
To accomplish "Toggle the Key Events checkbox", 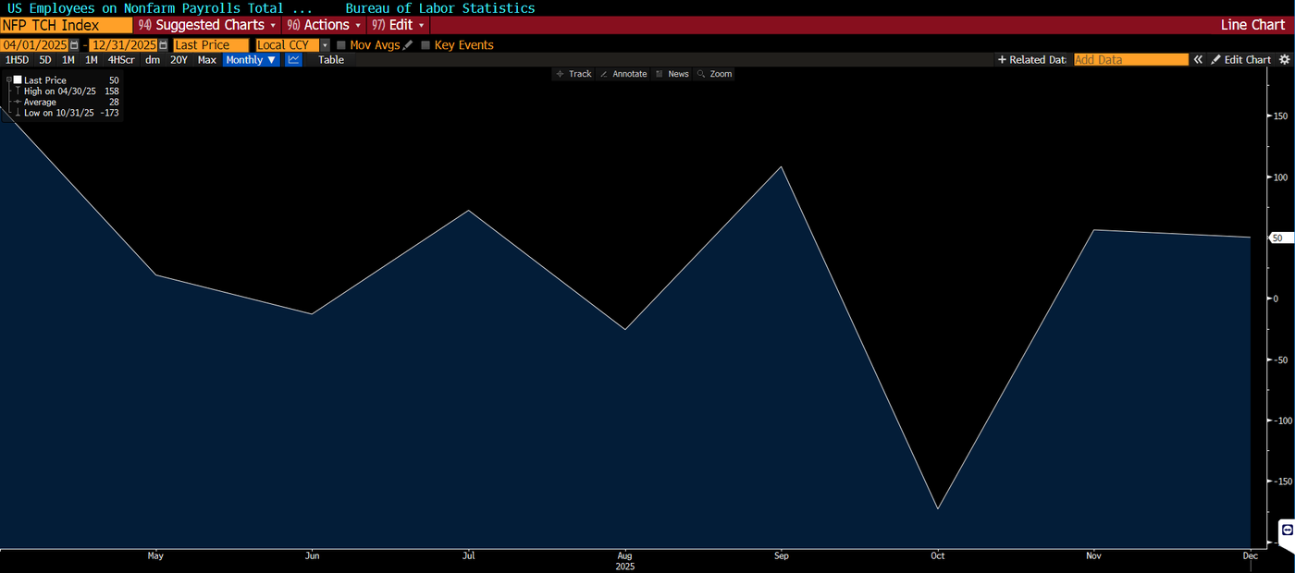I will [425, 44].
